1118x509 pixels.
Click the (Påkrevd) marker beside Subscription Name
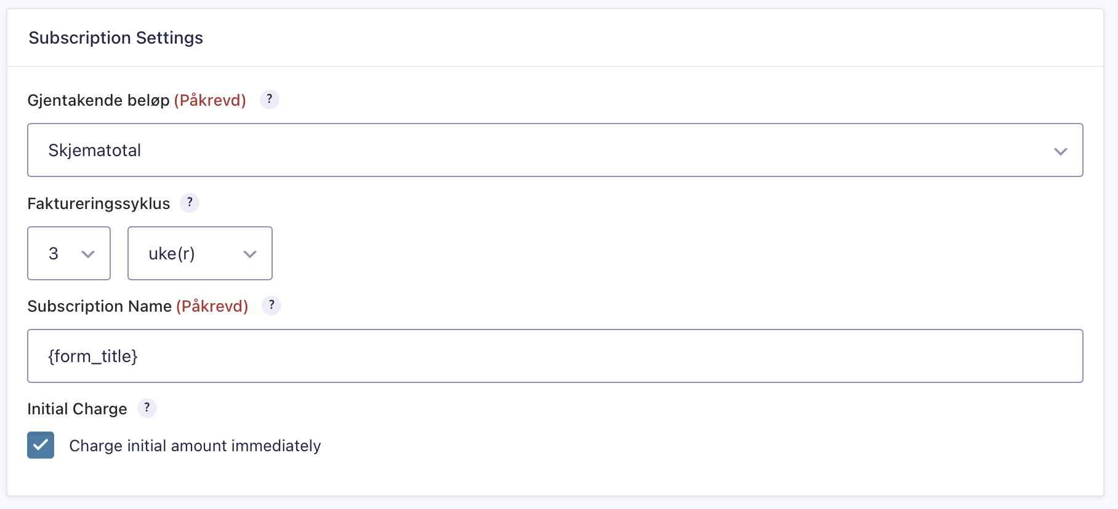tap(212, 306)
